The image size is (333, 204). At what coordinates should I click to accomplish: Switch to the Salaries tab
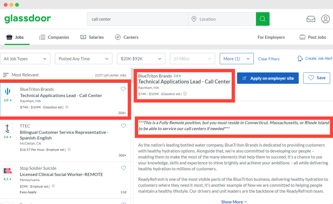coord(92,37)
